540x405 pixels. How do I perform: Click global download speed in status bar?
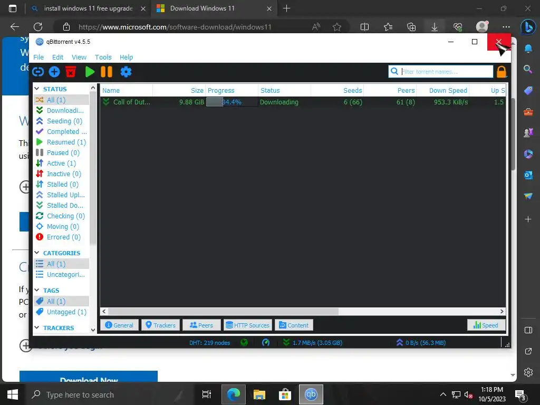pos(312,343)
